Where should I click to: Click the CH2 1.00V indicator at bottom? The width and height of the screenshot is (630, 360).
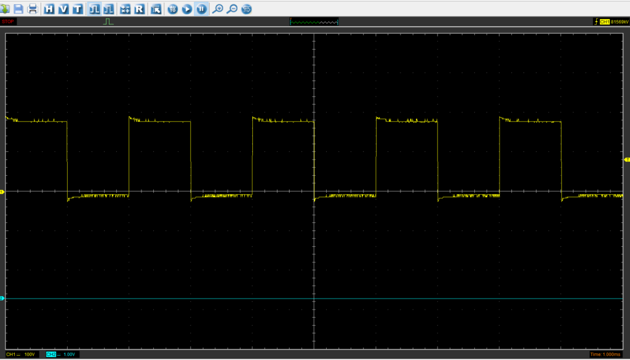(x=62, y=354)
